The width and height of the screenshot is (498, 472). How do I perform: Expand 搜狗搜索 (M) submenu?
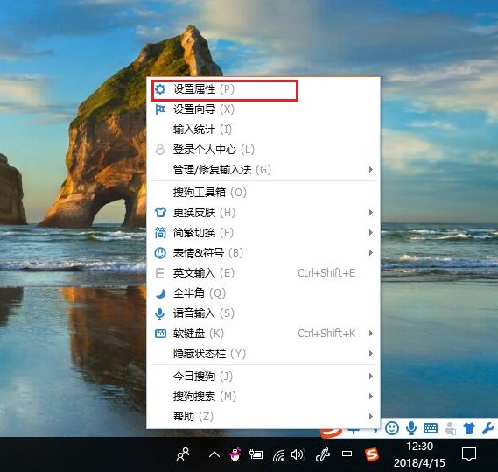[x=263, y=397]
